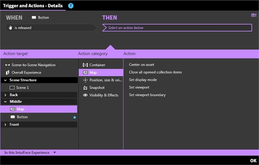The height and width of the screenshot is (165, 259).
Task: Click the purple grid icon at top right
Action: click(x=253, y=15)
